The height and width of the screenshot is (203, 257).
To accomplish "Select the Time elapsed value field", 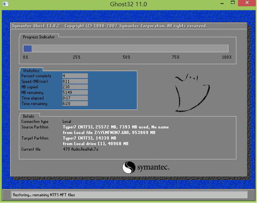I will (x=75, y=98).
